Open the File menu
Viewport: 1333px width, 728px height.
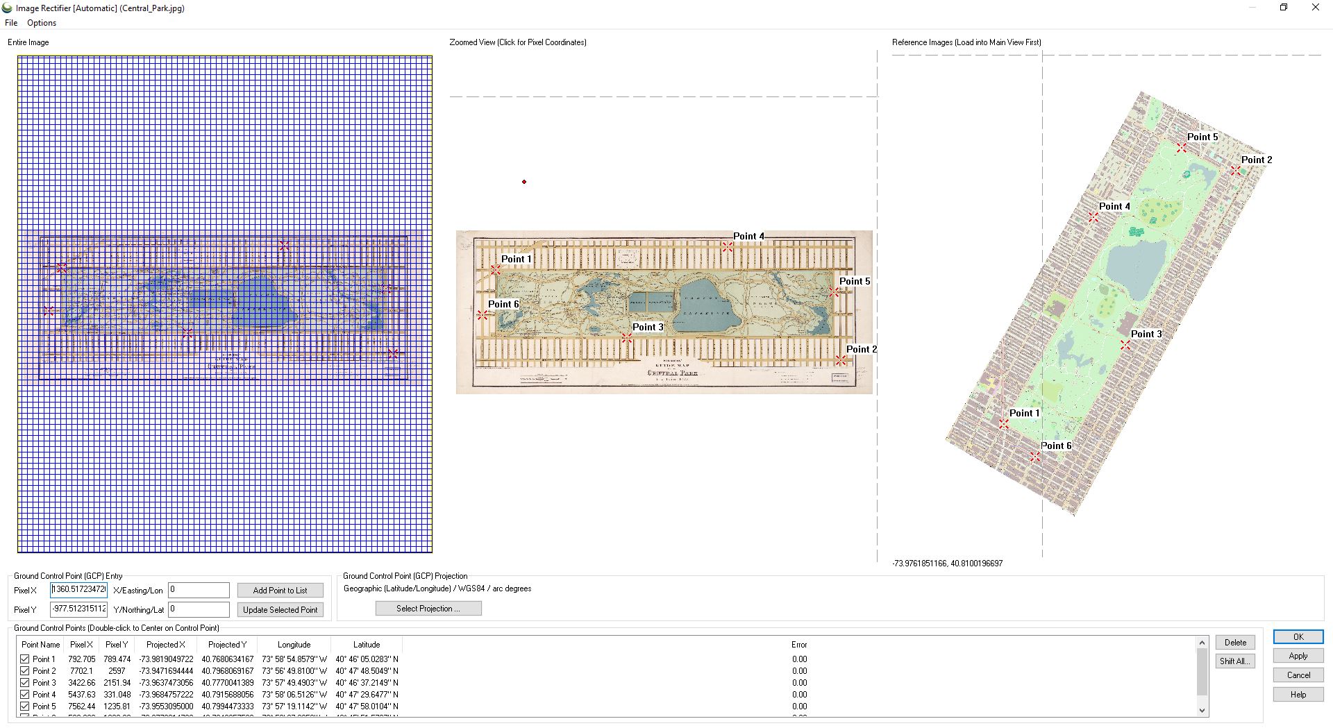pyautogui.click(x=11, y=23)
